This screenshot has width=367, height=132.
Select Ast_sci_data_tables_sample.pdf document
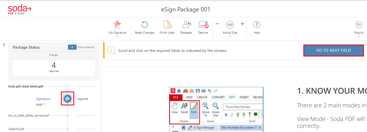pos(29,115)
